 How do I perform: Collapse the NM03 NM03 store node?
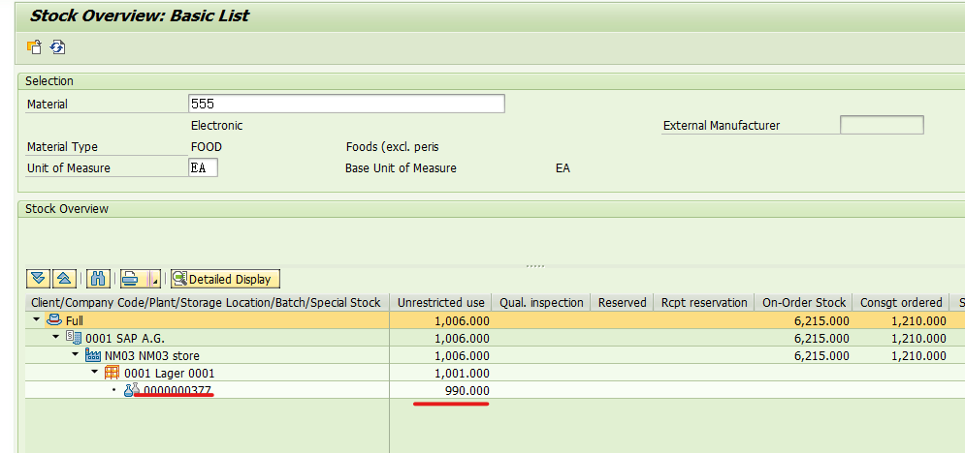pyautogui.click(x=75, y=355)
